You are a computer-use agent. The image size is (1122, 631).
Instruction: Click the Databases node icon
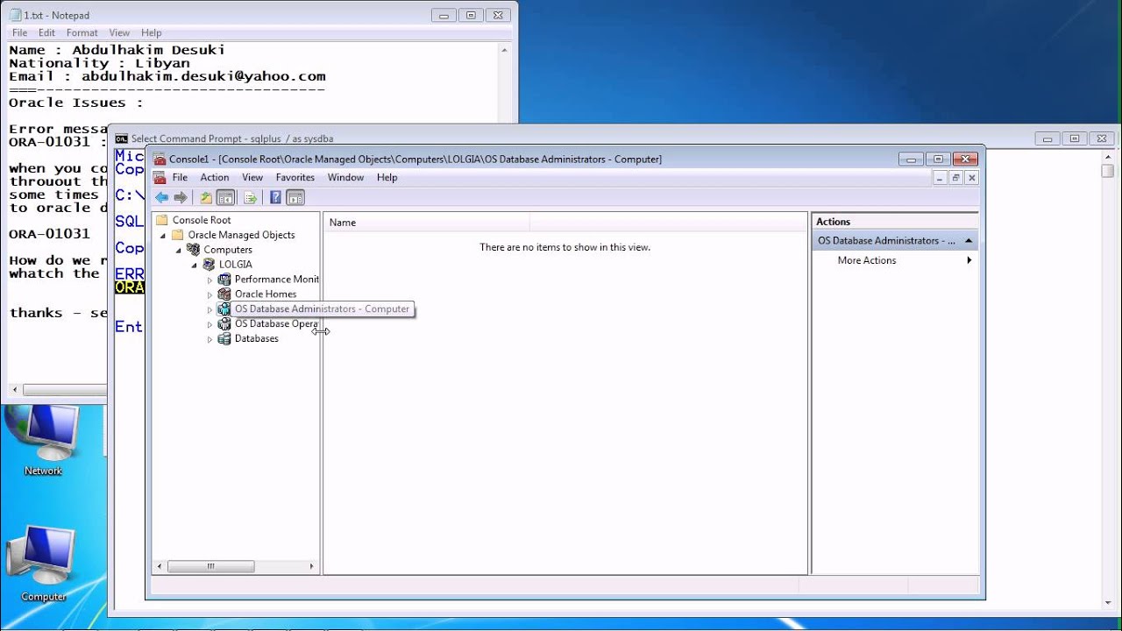tap(224, 338)
